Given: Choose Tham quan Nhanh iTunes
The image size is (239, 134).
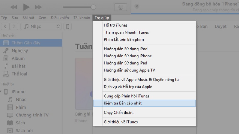Looking at the screenshot, I should tap(145, 32).
